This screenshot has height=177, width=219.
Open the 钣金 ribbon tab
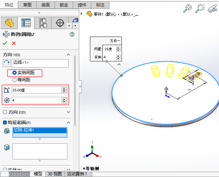(64, 5)
